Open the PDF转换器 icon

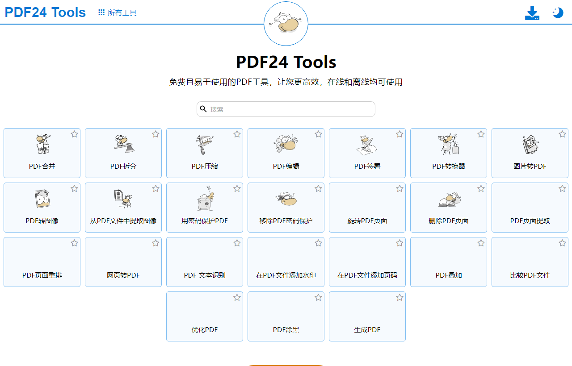(449, 144)
